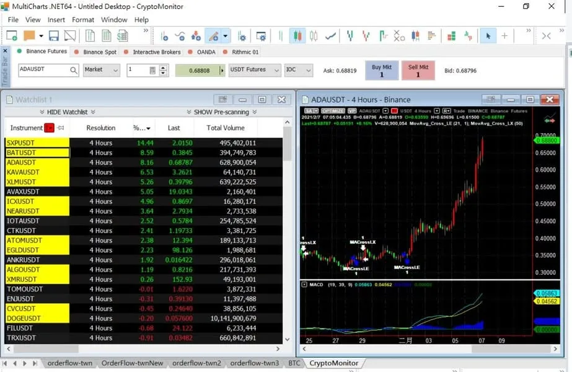Click the DOGEUSDT row in watchlist
The width and height of the screenshot is (572, 372).
click(x=37, y=318)
